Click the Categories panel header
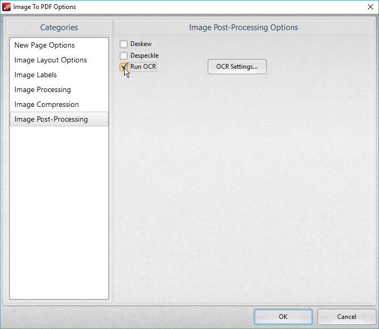Image resolution: width=379 pixels, height=329 pixels. (x=59, y=28)
